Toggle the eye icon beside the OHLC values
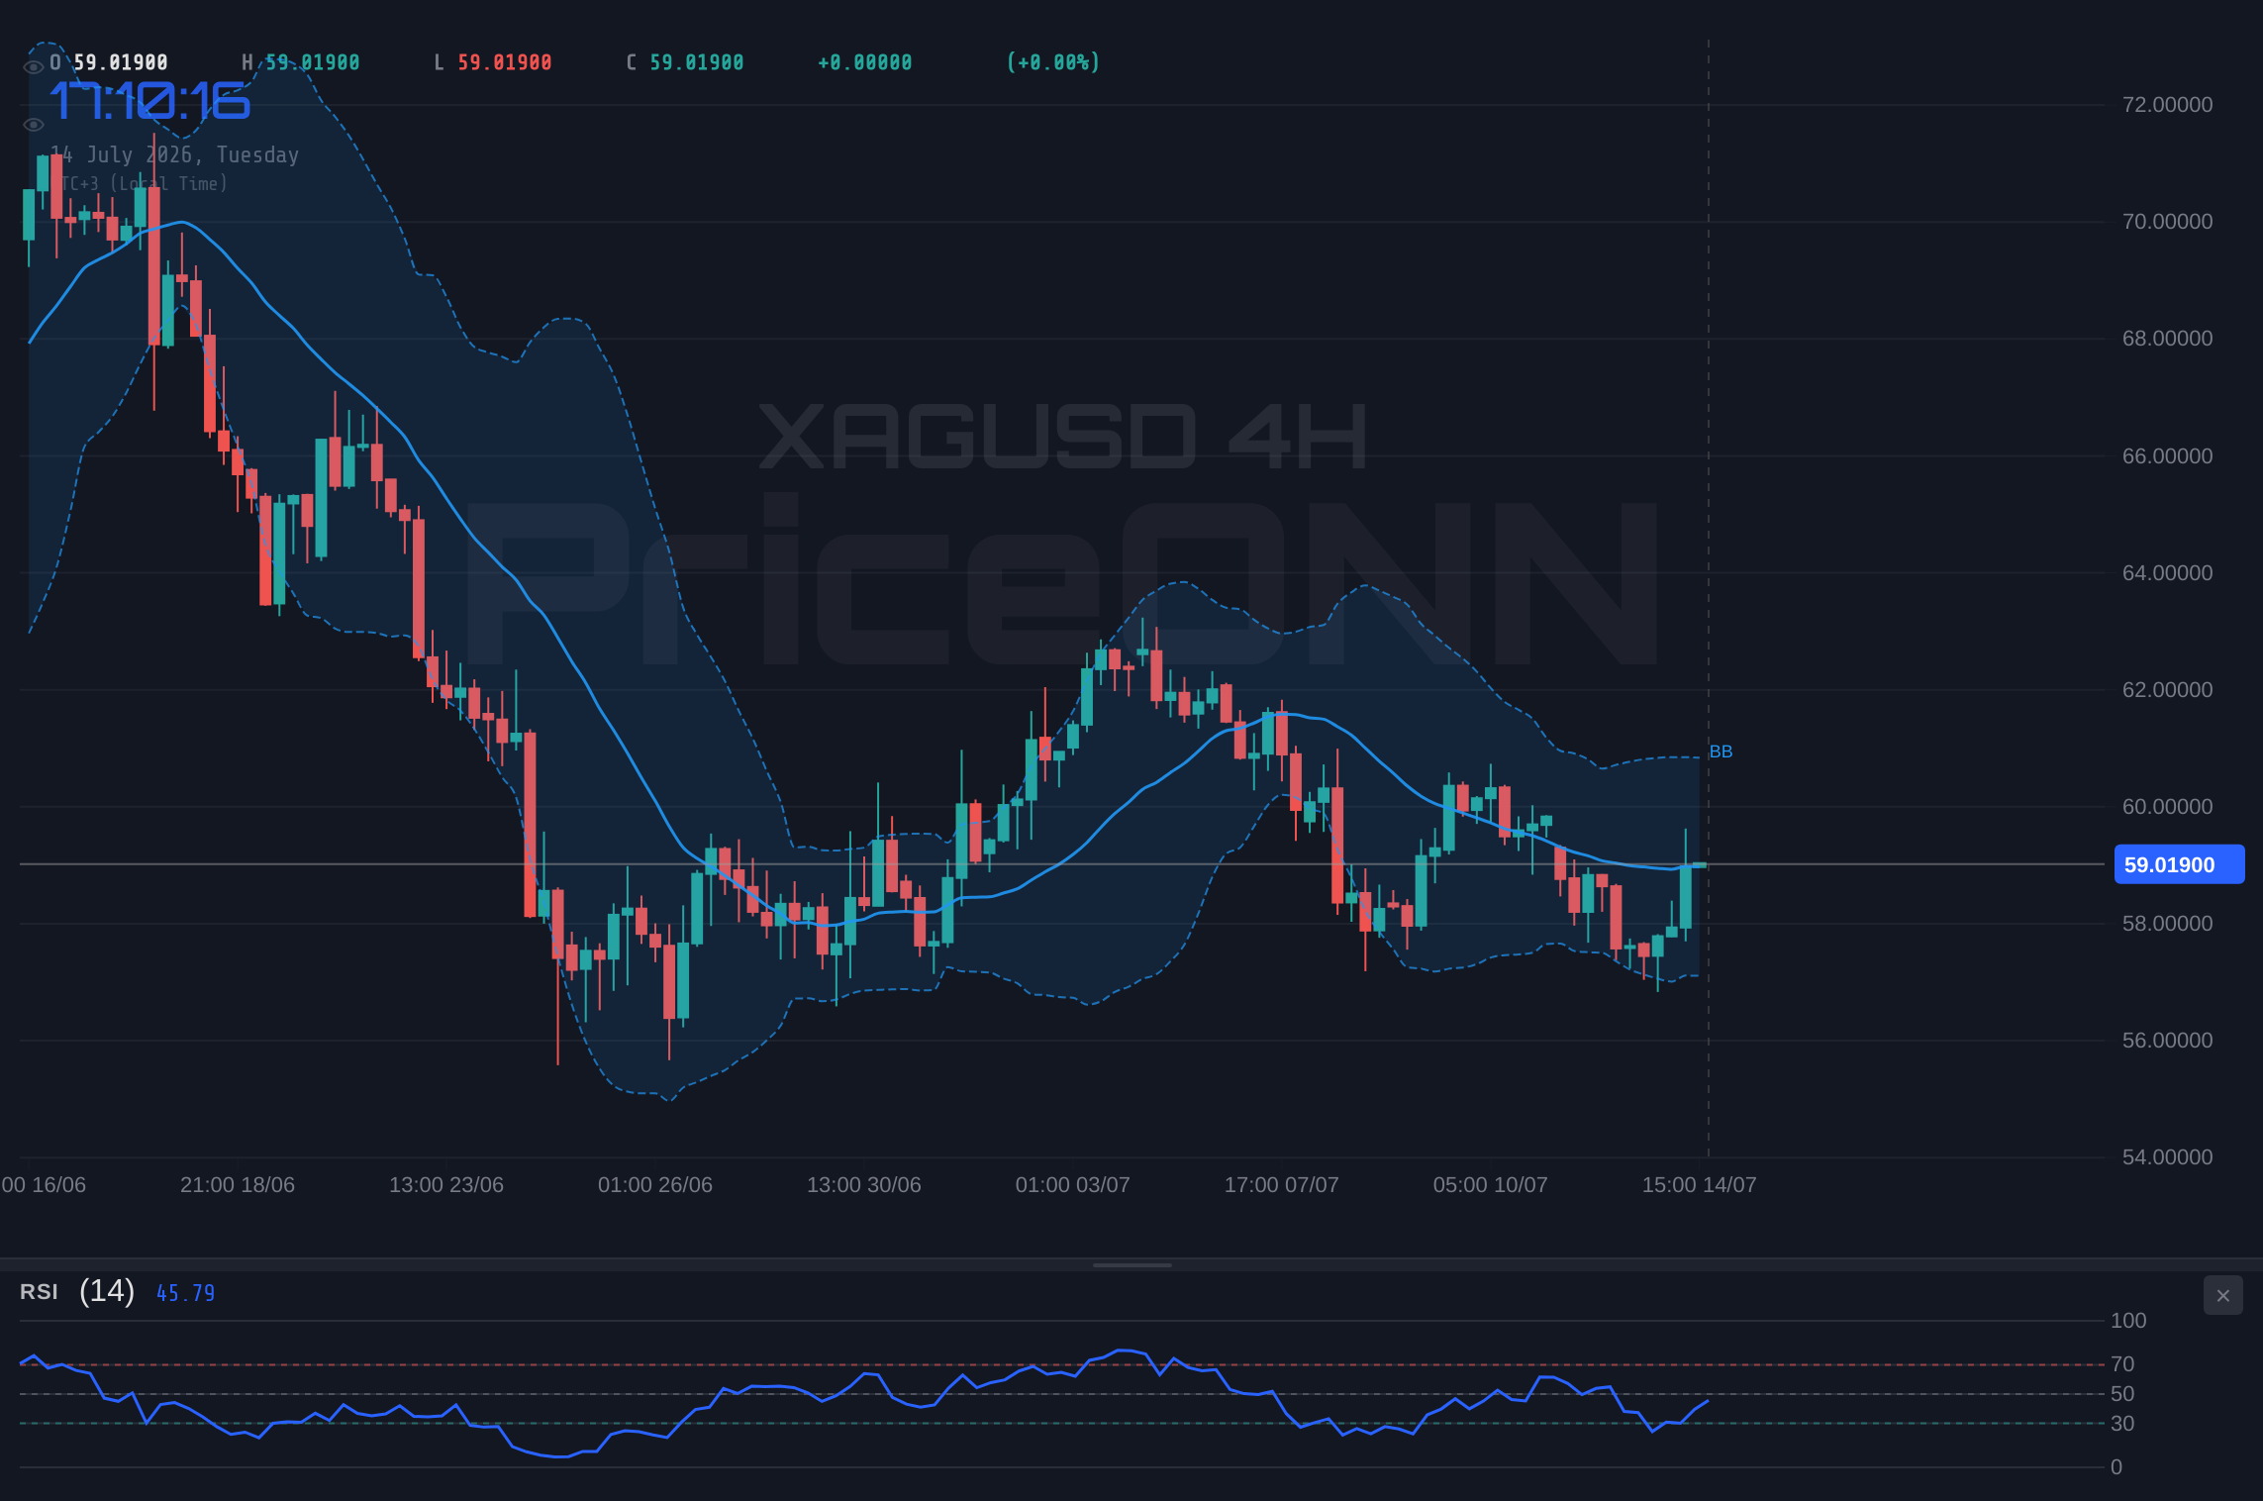The height and width of the screenshot is (1501, 2263). pos(34,66)
